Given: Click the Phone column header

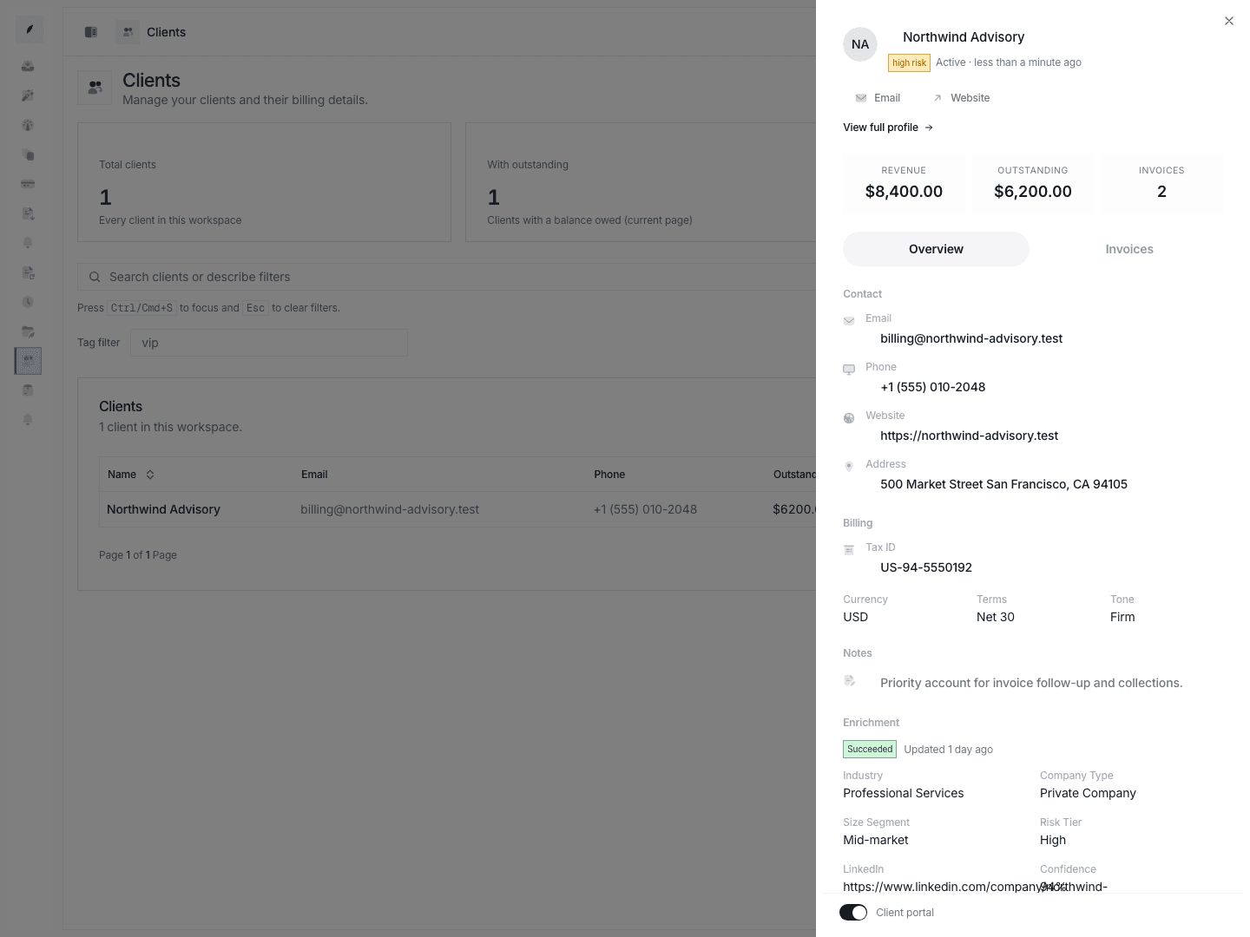Looking at the screenshot, I should [x=609, y=475].
